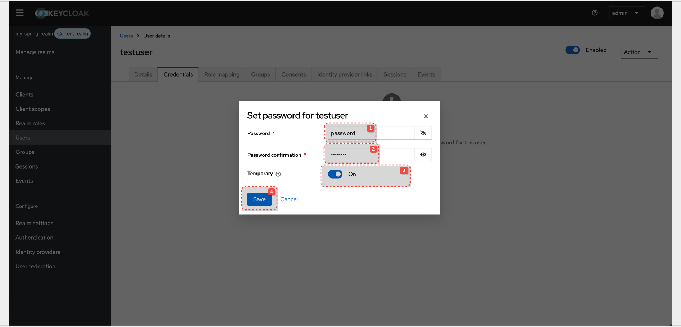Open the hamburger navigation menu
681x327 pixels.
pos(19,13)
